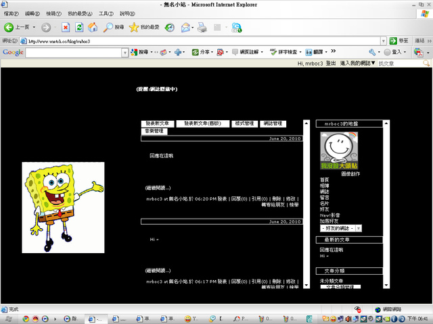Viewport: 433px width, 324px height.
Task: Click the logout link beside mrboc3
Action: pos(331,63)
